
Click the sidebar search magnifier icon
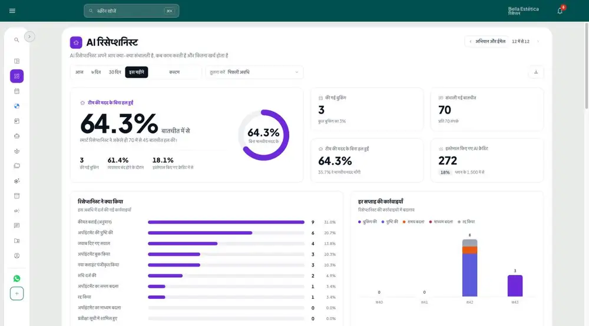[x=16, y=40]
